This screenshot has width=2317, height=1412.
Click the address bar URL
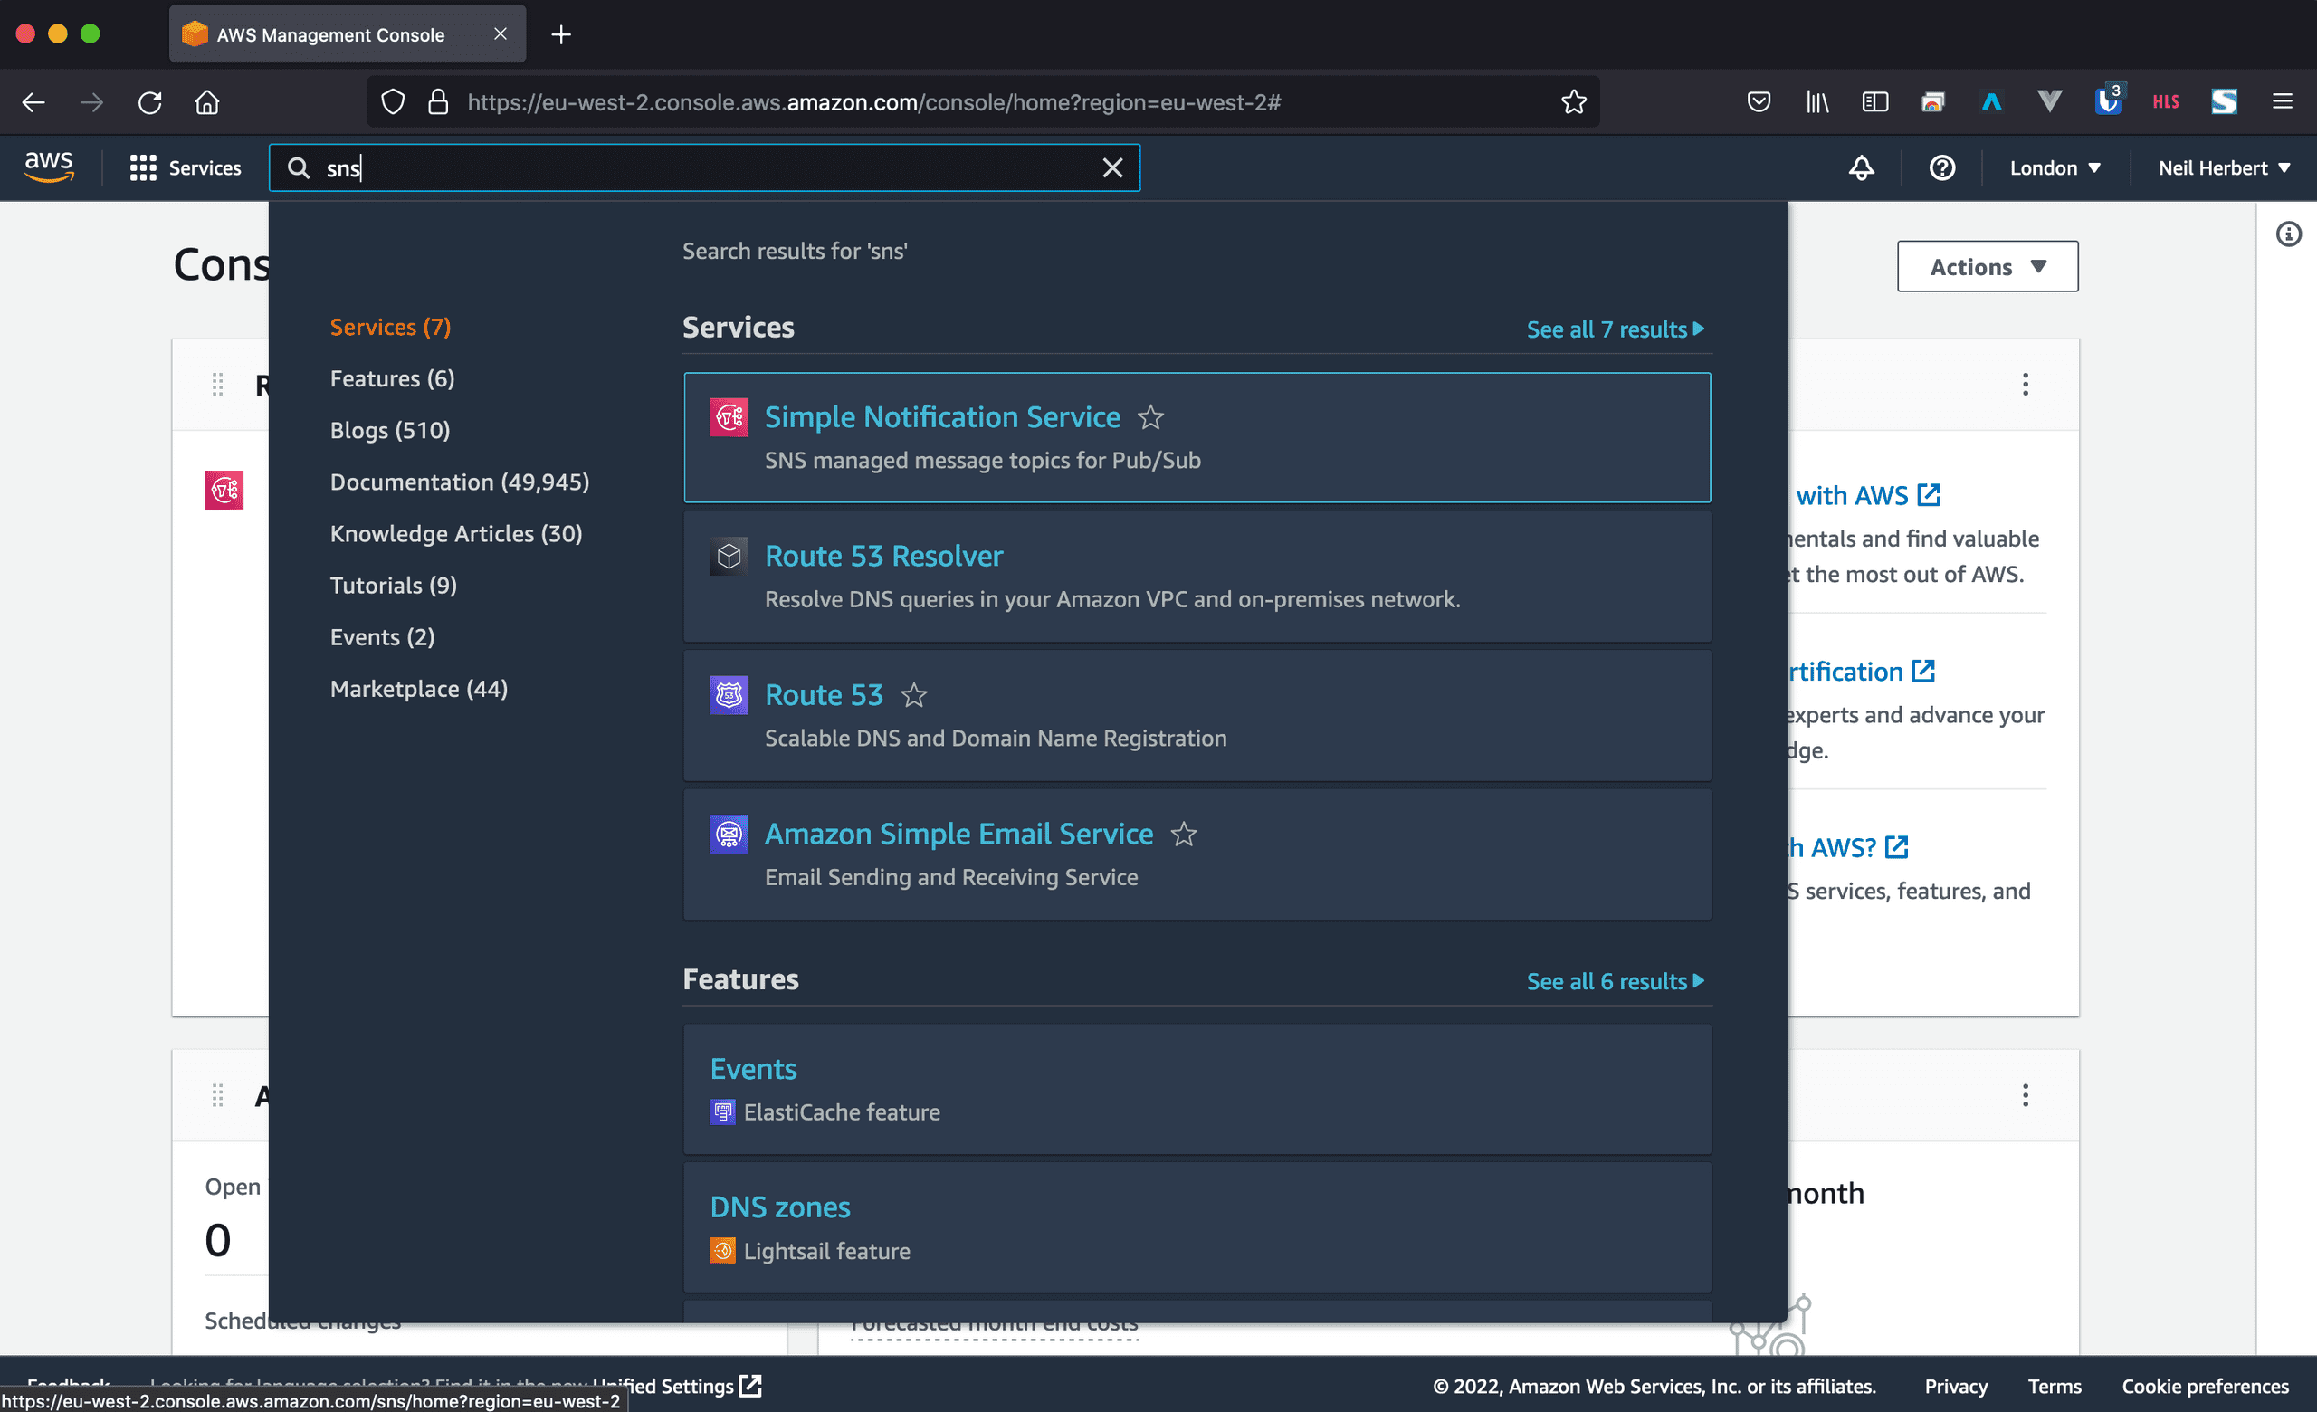[873, 101]
